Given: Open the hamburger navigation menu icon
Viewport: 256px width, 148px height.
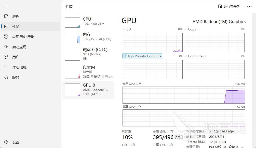Looking at the screenshot, I should tap(6, 6).
